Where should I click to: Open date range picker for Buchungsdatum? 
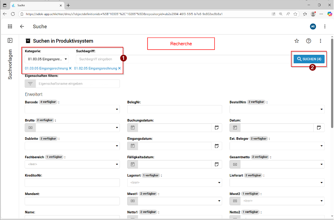[x=217, y=128]
